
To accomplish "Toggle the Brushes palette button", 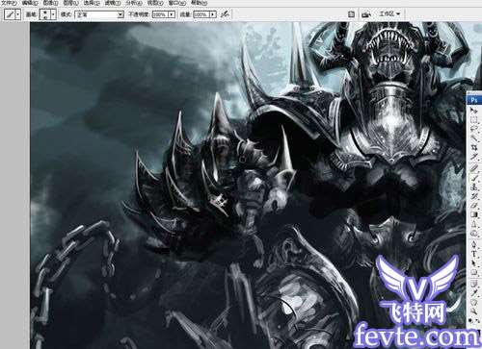I will pos(351,14).
